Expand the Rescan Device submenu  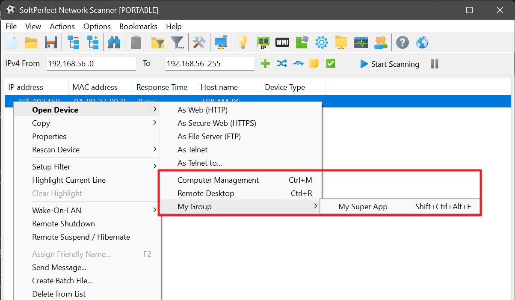point(87,150)
